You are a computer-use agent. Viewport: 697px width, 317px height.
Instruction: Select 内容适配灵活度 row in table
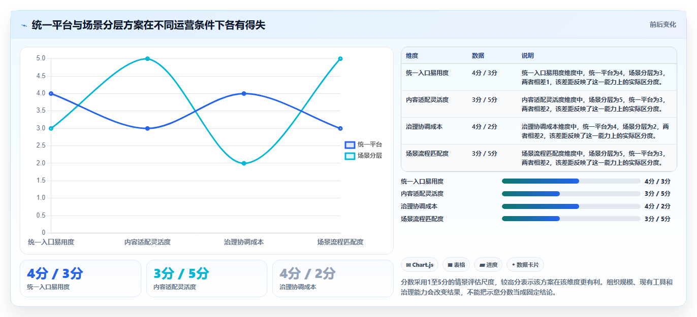pyautogui.click(x=539, y=104)
